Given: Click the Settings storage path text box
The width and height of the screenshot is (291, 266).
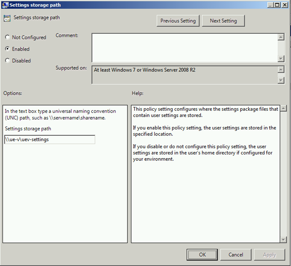Looking at the screenshot, I should point(50,139).
